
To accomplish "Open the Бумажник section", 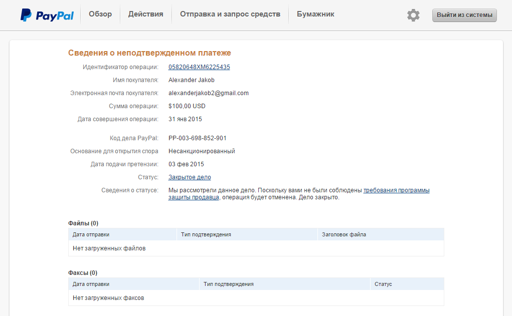I will coord(315,14).
